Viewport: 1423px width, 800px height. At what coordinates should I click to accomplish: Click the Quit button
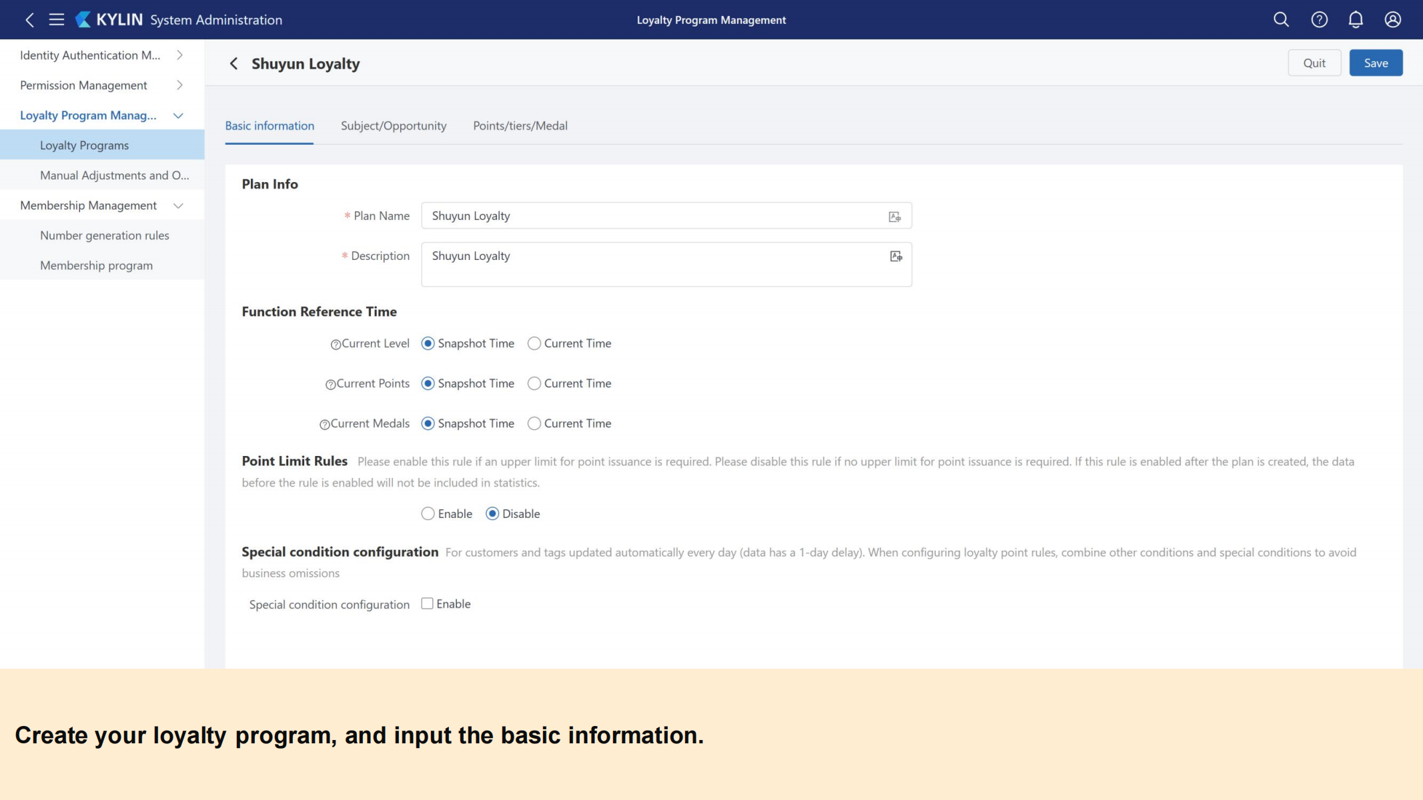[x=1314, y=63]
